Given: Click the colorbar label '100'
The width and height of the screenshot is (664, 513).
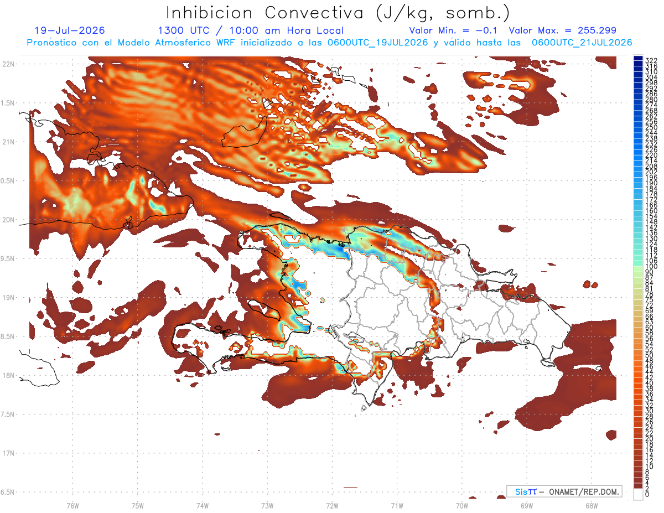Looking at the screenshot, I should [651, 266].
